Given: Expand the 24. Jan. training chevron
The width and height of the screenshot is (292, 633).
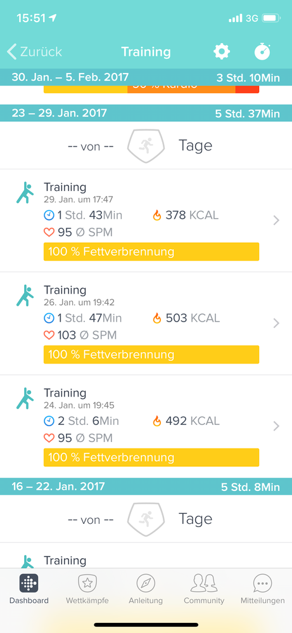Looking at the screenshot, I should tap(276, 426).
